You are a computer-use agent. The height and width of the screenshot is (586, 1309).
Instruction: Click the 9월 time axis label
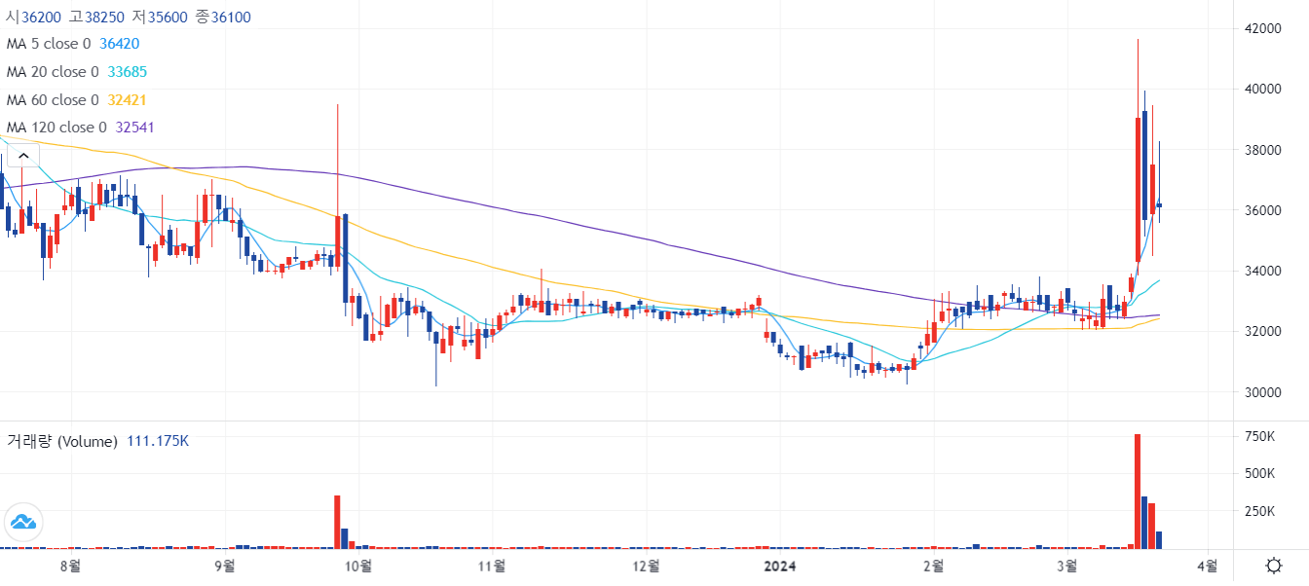225,566
